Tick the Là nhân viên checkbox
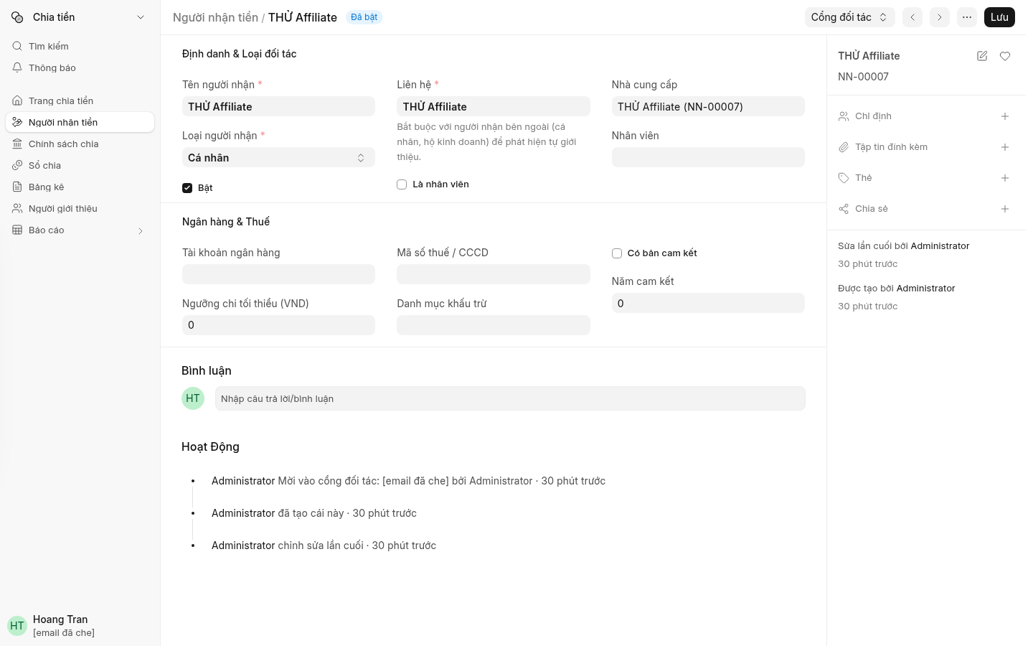The width and height of the screenshot is (1033, 646). (x=402, y=184)
